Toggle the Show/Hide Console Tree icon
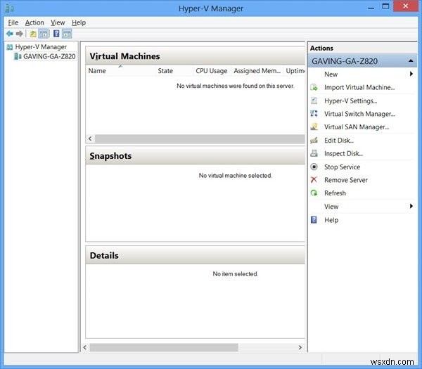Viewport: 422px width, 369px height. click(x=44, y=34)
